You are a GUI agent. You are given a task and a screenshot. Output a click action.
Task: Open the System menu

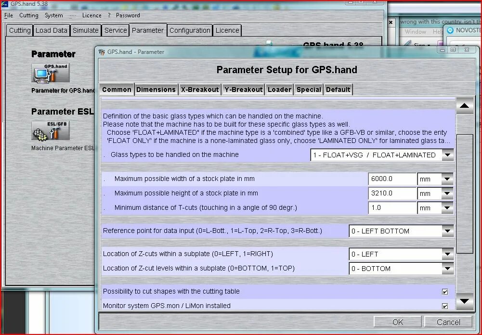click(x=52, y=15)
